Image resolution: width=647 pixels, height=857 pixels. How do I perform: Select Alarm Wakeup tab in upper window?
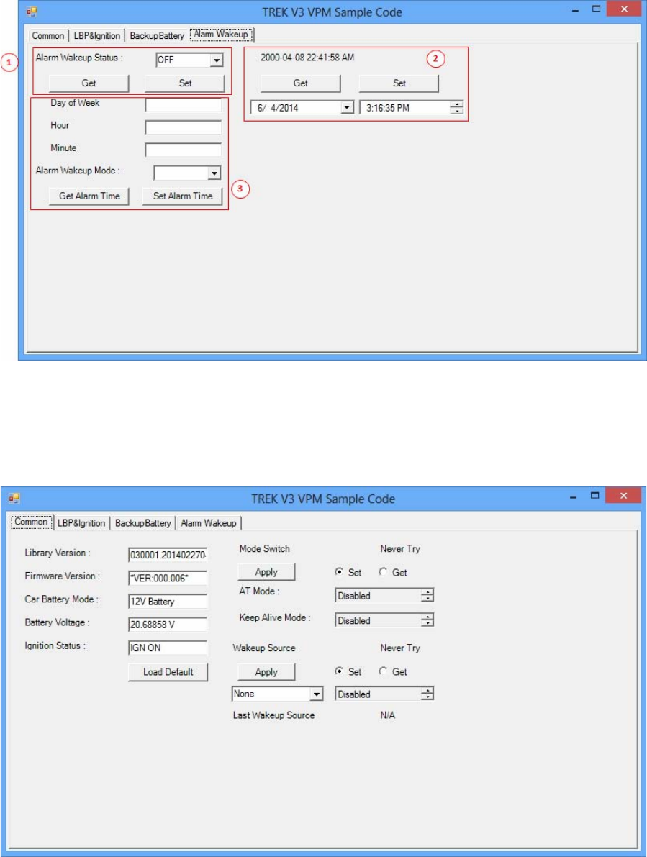point(221,35)
